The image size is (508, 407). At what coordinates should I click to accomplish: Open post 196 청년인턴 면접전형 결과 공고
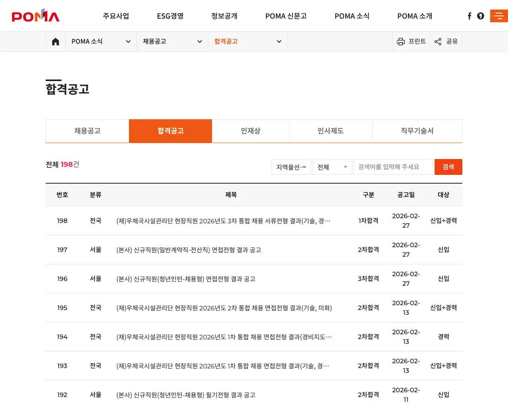186,279
